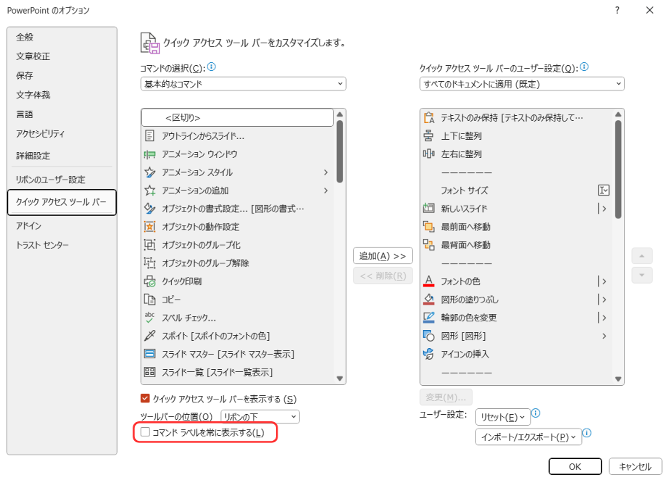Select the スライド マスター icon

pos(149,354)
